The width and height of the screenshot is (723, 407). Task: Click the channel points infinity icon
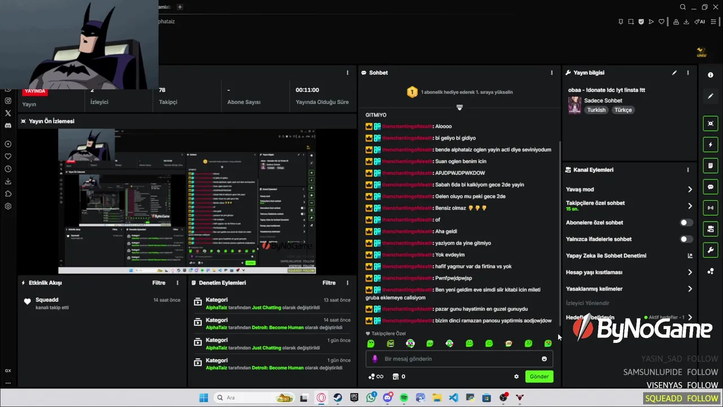click(x=376, y=376)
